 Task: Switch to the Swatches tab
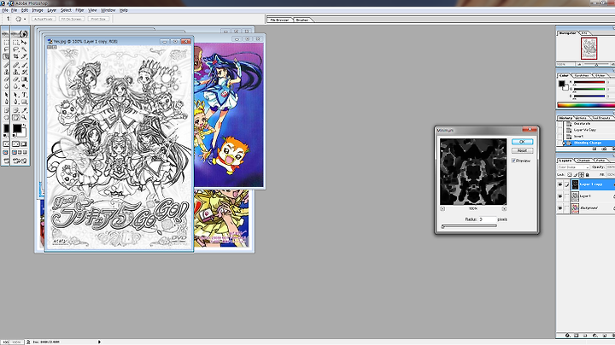click(x=583, y=76)
